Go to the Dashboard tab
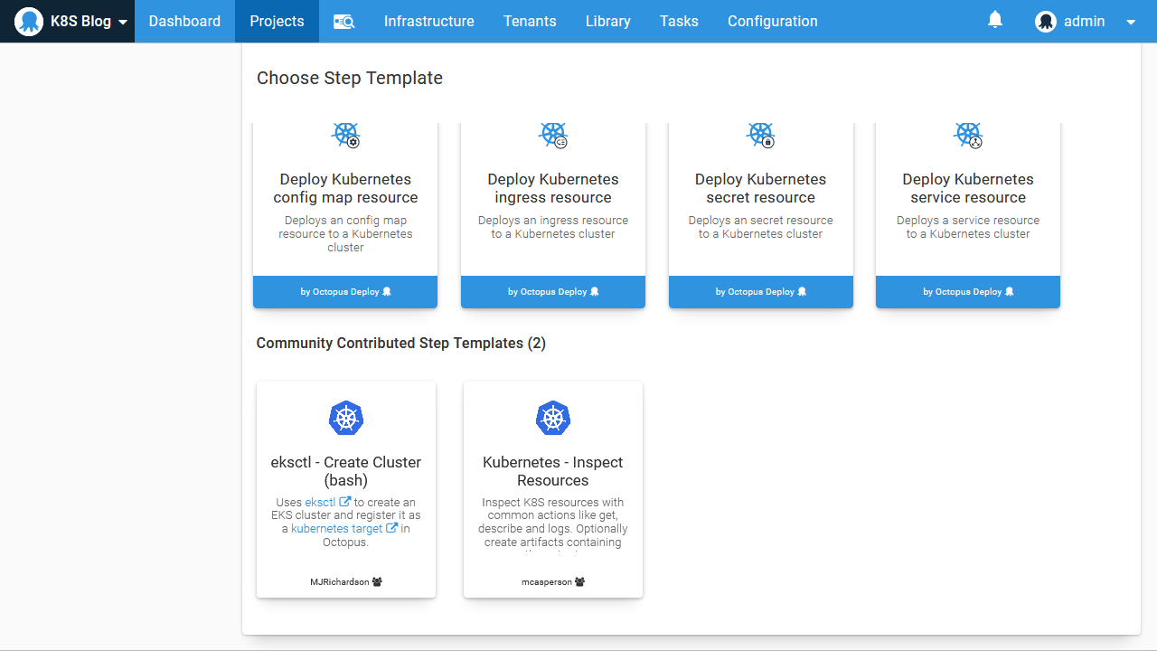Viewport: 1157px width, 651px height. [184, 22]
